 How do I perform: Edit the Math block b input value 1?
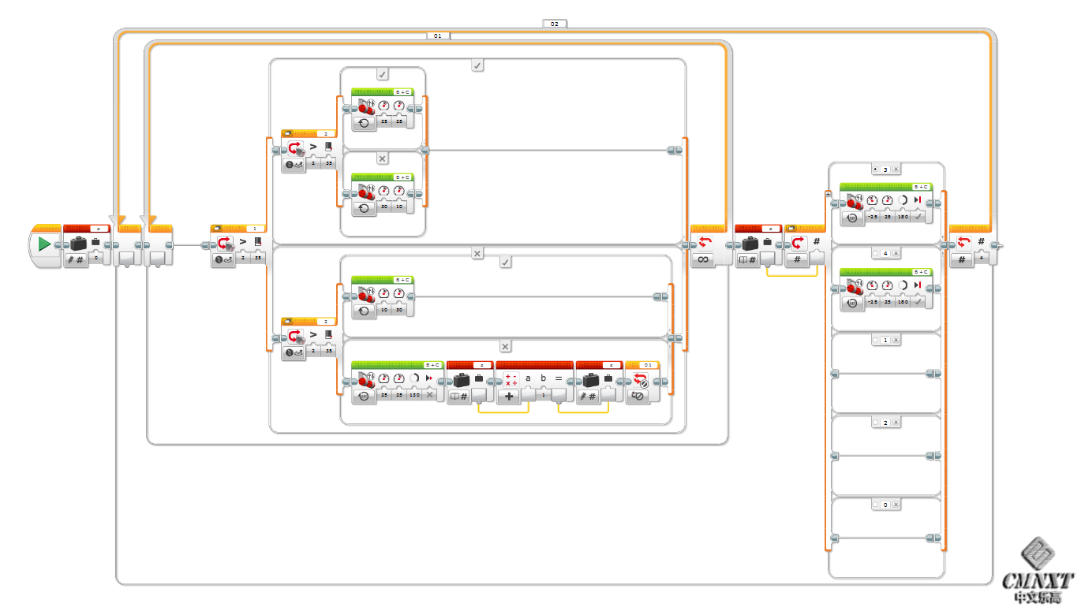click(544, 394)
